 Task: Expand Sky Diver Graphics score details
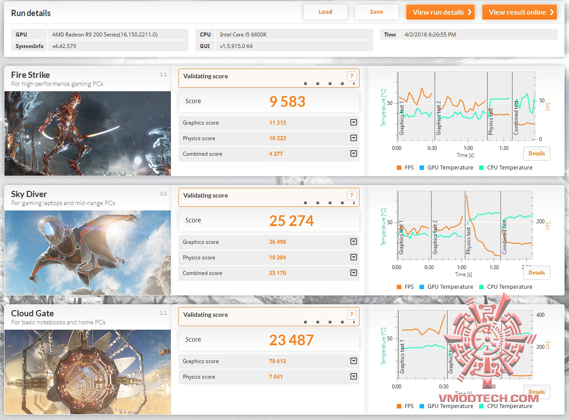(x=354, y=242)
